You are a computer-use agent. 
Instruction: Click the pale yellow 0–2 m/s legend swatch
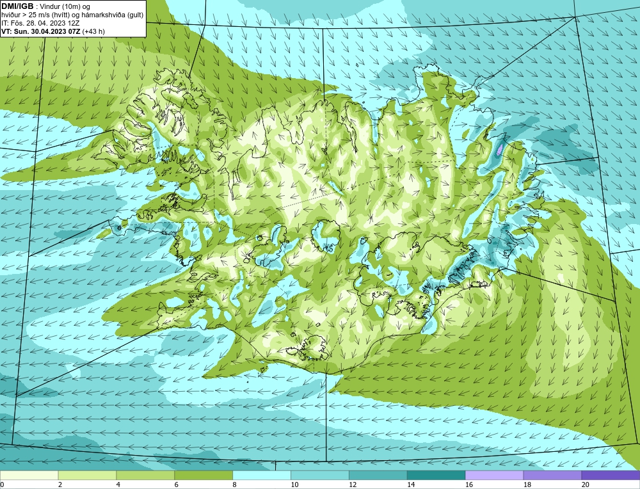(29, 475)
